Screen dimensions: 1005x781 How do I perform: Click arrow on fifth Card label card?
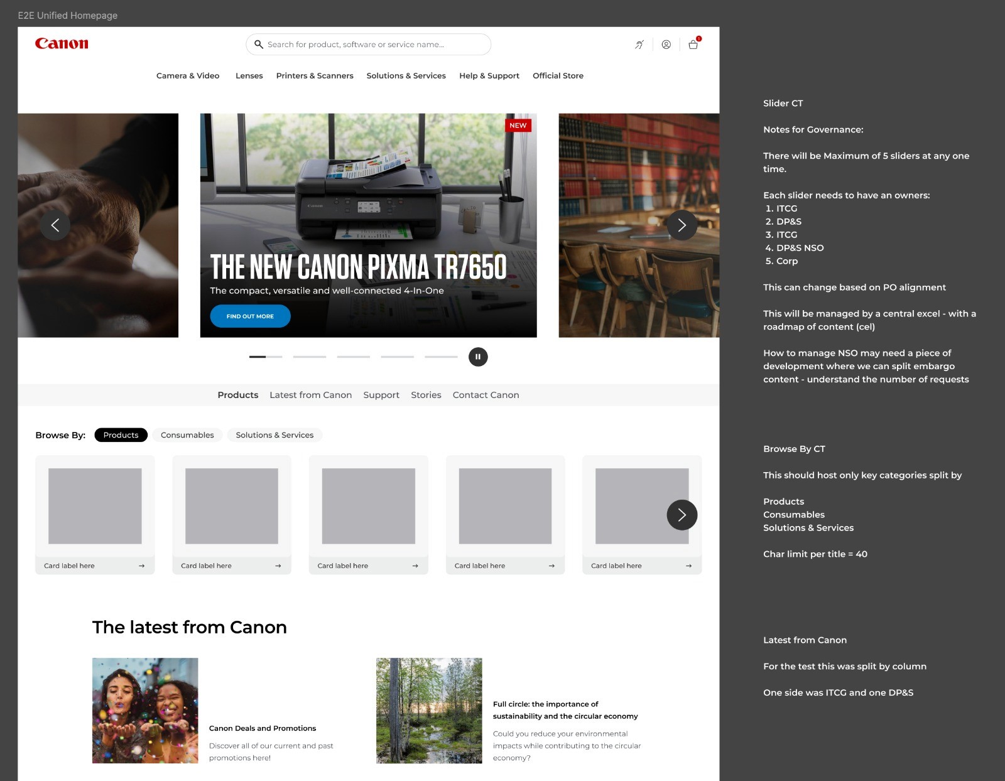click(688, 566)
